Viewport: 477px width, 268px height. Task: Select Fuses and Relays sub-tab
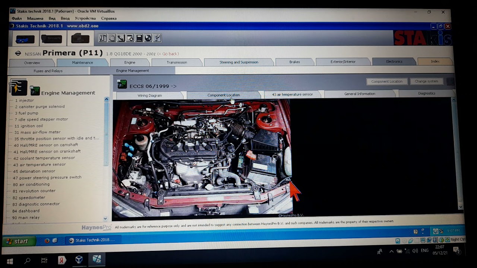[48, 71]
